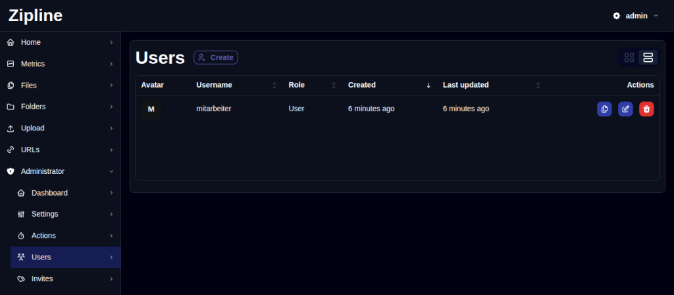674x295 pixels.
Task: Switch to table view layout
Action: [x=648, y=58]
